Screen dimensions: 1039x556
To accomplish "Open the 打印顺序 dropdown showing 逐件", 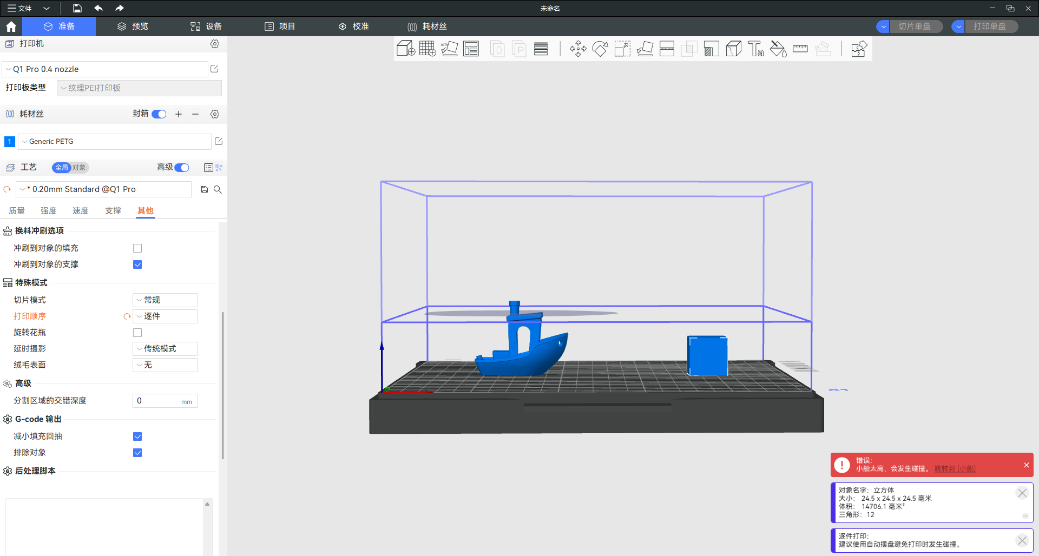I will 165,316.
